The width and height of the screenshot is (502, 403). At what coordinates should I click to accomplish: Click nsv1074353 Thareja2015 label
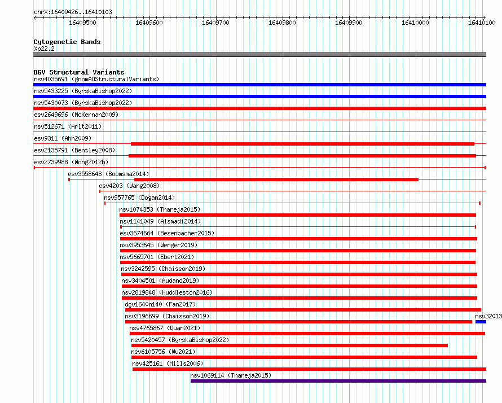[x=160, y=209]
